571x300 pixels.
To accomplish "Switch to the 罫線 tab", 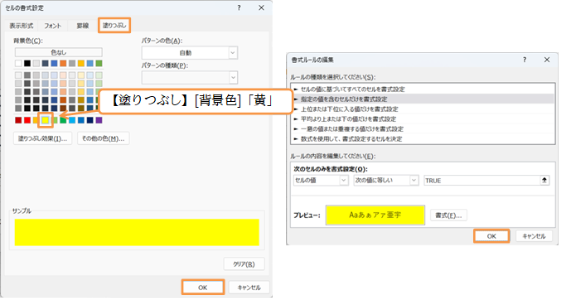I will pyautogui.click(x=83, y=26).
